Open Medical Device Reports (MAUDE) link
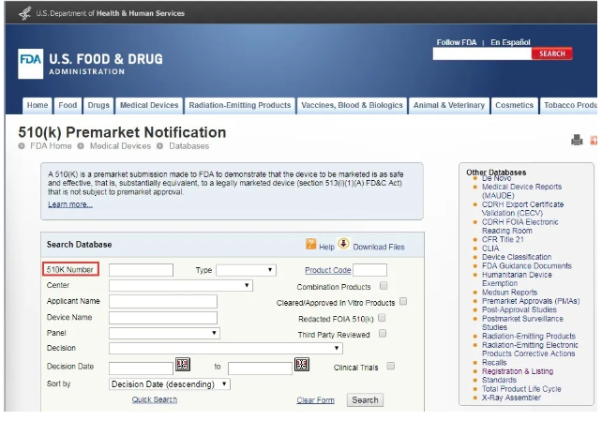This screenshot has height=421, width=602. pos(521,191)
